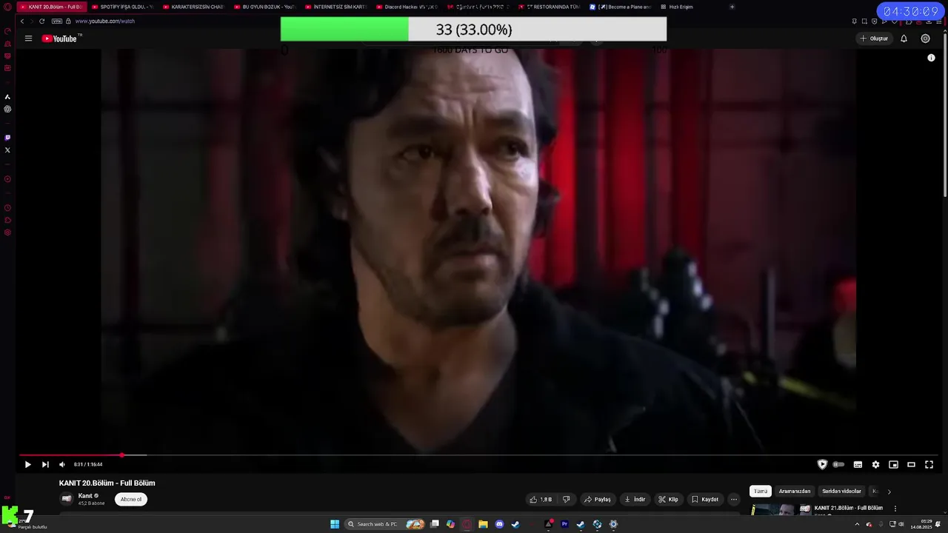Show more filter chips with right arrow
Screen dimensions: 948x533
[889, 491]
